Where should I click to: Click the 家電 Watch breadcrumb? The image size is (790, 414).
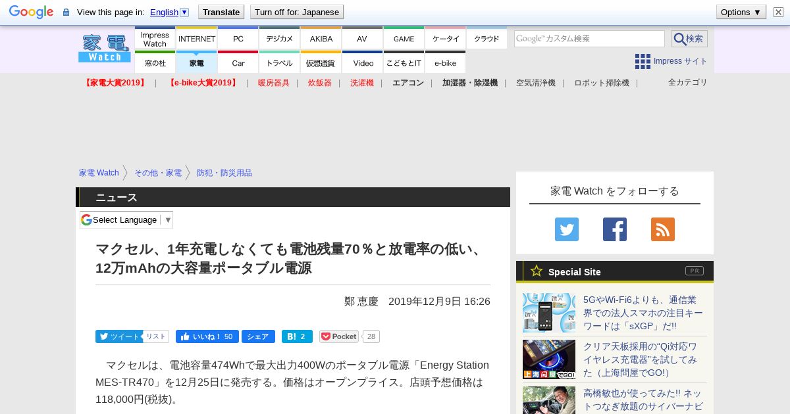coord(99,173)
